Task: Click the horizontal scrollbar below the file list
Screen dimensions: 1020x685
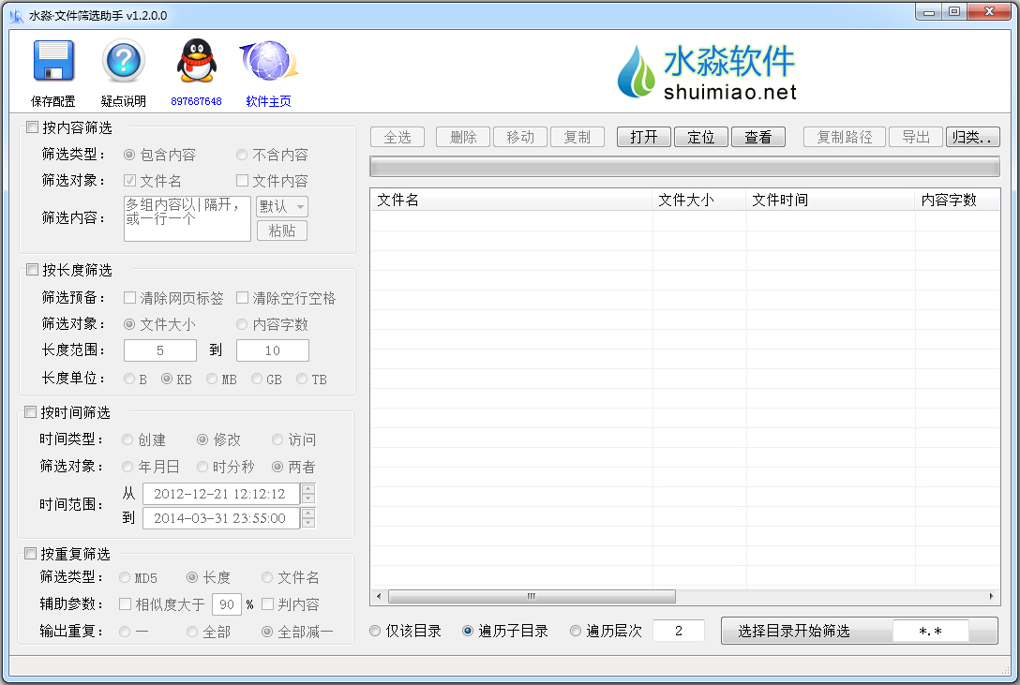Action: [x=531, y=595]
